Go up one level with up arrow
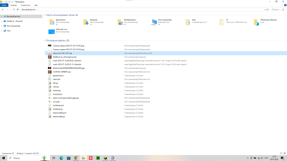Image resolution: width=287 pixels, height=161 pixels. [x=14, y=9]
